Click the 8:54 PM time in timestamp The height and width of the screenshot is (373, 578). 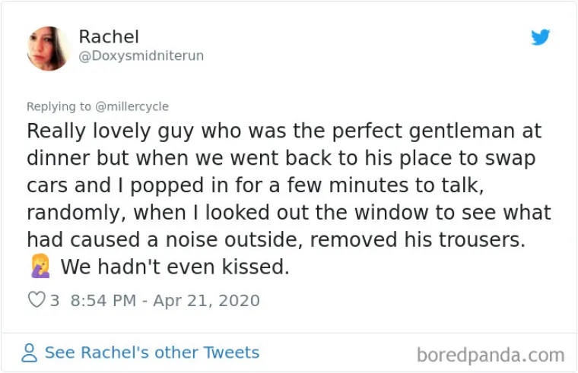tap(102, 300)
